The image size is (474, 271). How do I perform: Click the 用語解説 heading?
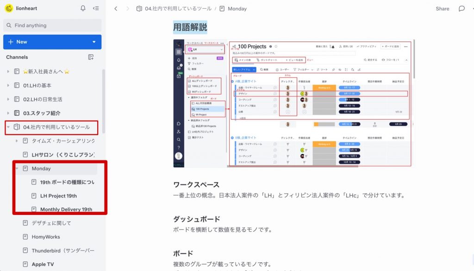coord(190,27)
